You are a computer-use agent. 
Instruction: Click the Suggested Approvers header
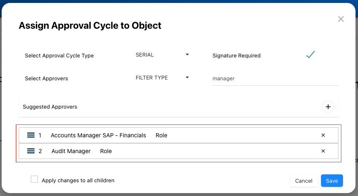click(x=50, y=107)
